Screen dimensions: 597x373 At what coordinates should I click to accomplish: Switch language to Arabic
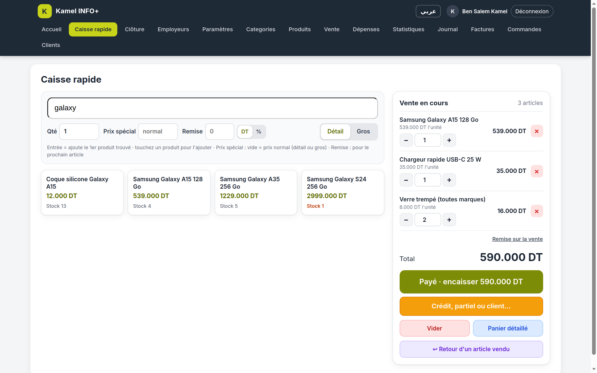(428, 11)
